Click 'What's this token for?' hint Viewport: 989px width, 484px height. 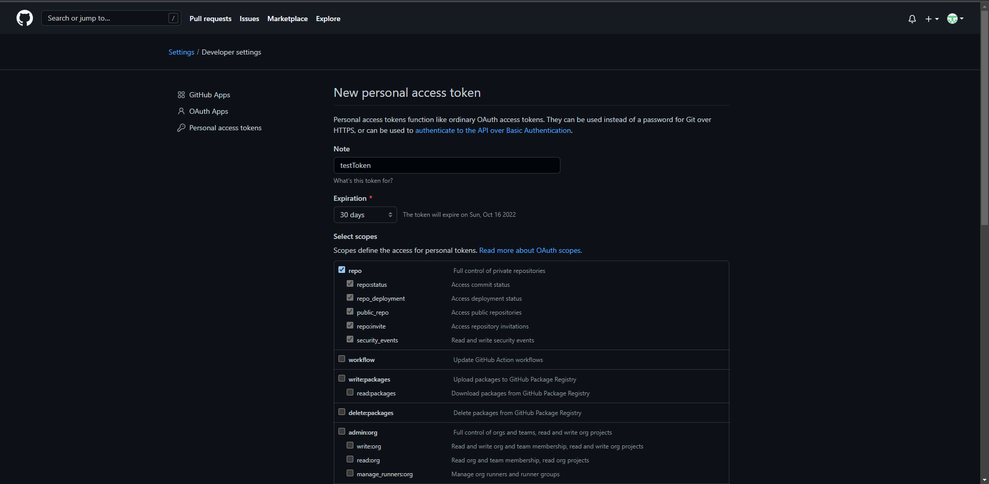point(363,181)
